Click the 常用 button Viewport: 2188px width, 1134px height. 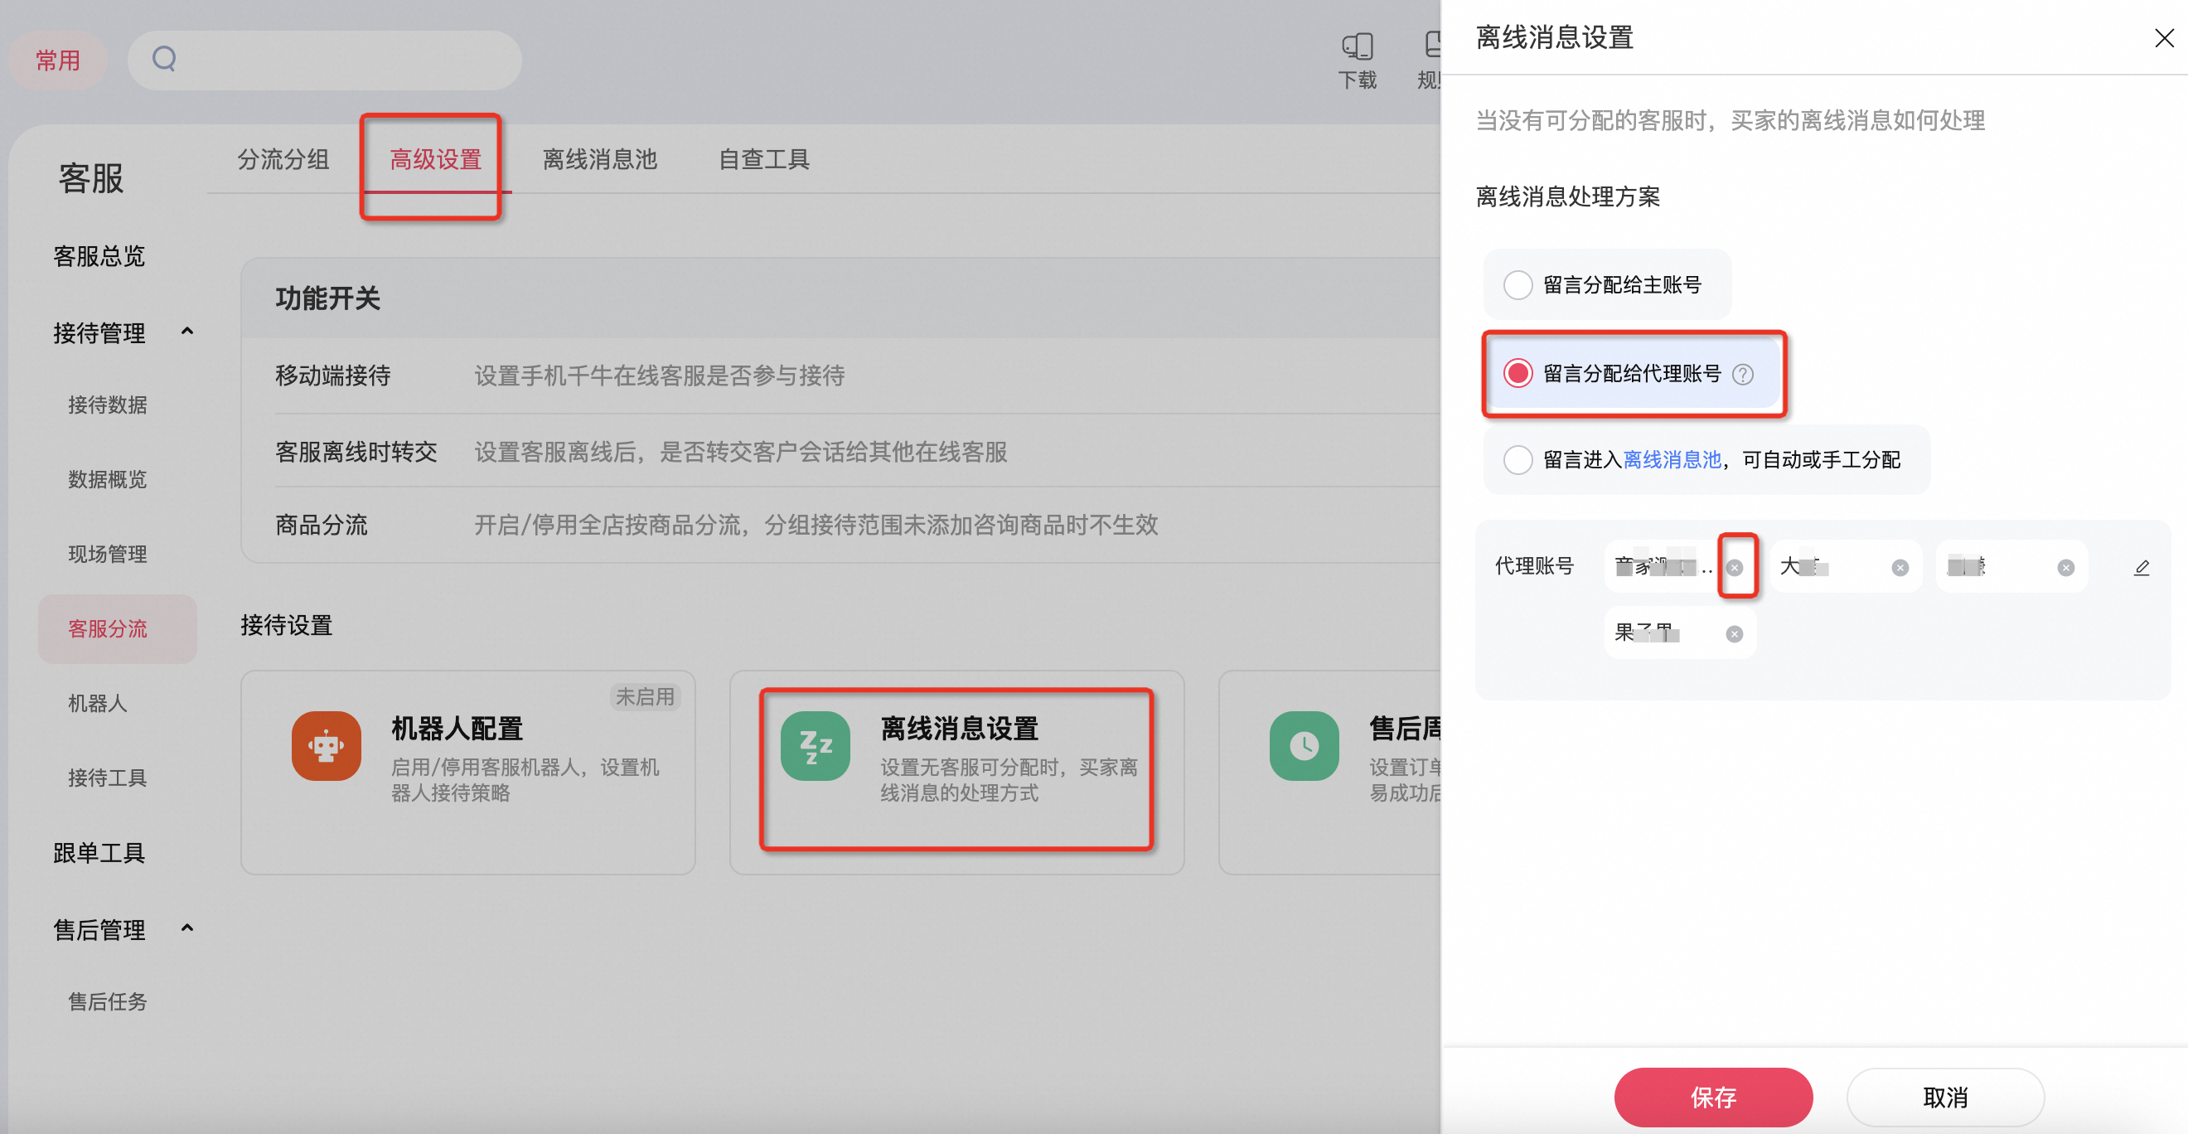58,61
